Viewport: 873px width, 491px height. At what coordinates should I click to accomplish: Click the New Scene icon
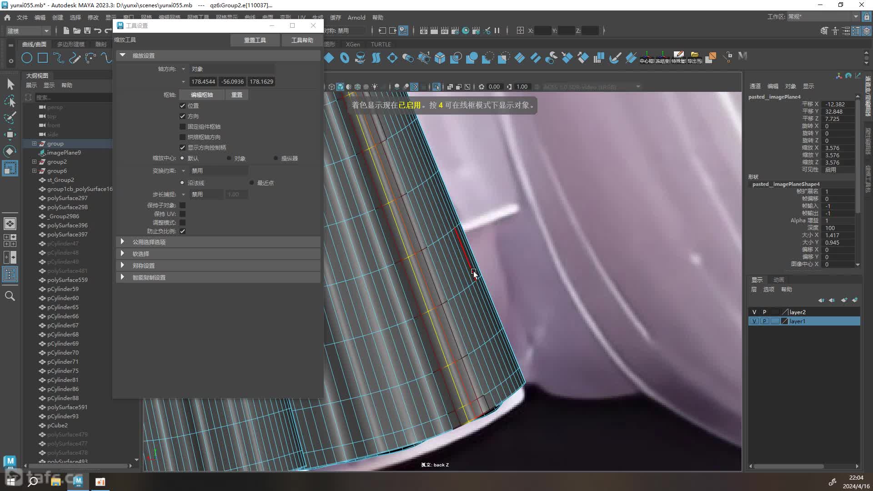pos(66,30)
